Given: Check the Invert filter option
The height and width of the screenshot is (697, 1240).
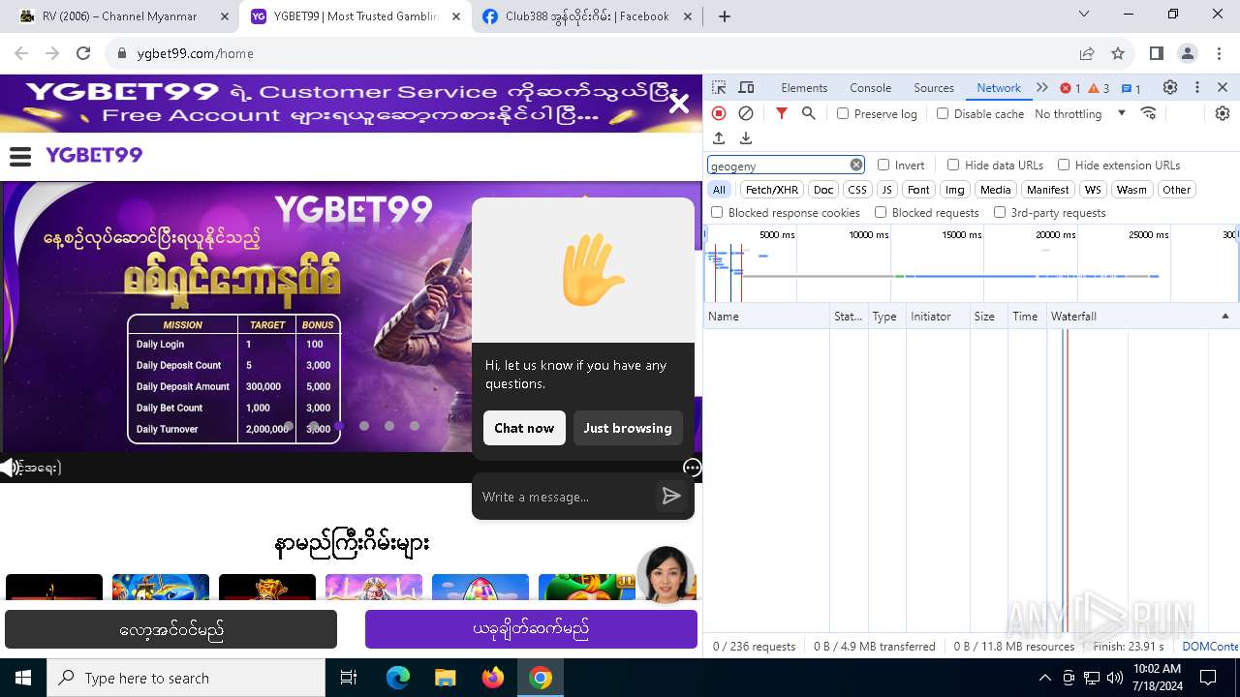Looking at the screenshot, I should [883, 165].
